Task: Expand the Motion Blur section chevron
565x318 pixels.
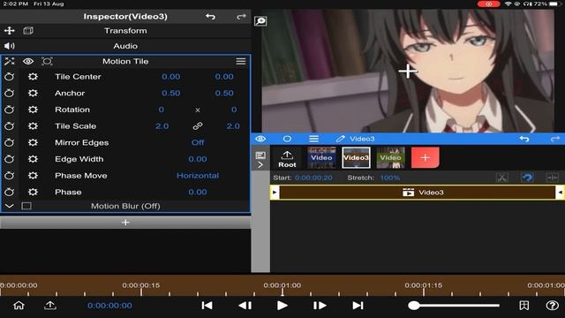Action: point(10,206)
